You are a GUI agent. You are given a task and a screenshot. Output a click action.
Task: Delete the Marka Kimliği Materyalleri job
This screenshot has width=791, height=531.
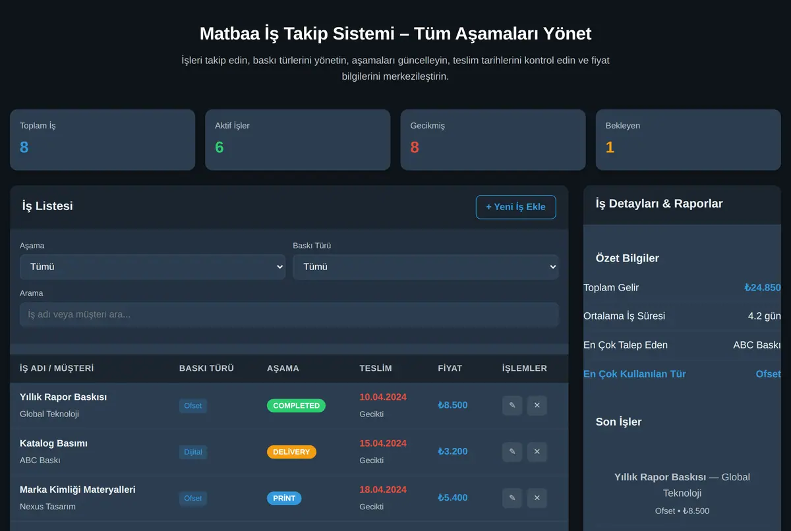click(x=537, y=497)
